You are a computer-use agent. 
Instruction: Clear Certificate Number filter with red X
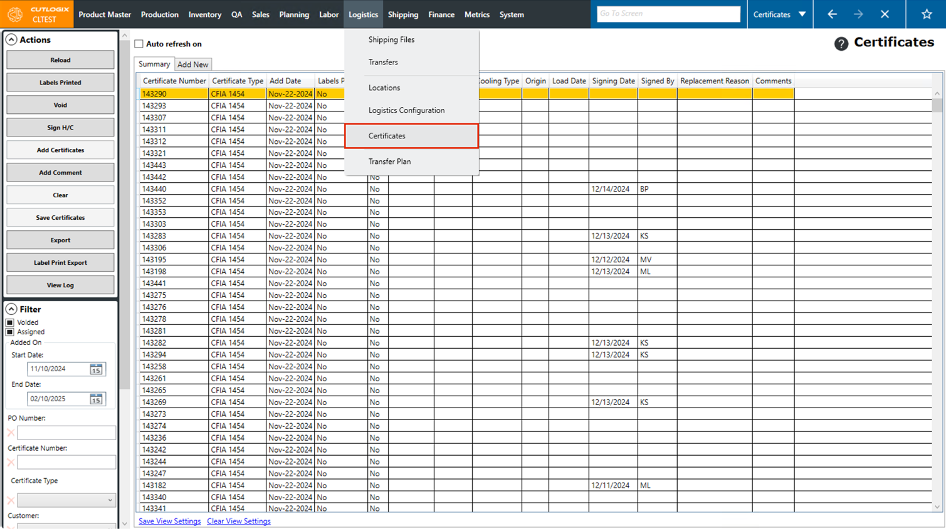11,463
